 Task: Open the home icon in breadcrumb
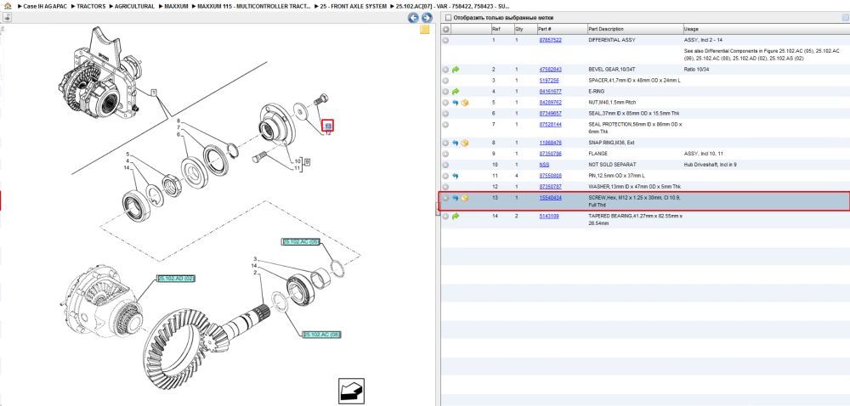pyautogui.click(x=8, y=6)
